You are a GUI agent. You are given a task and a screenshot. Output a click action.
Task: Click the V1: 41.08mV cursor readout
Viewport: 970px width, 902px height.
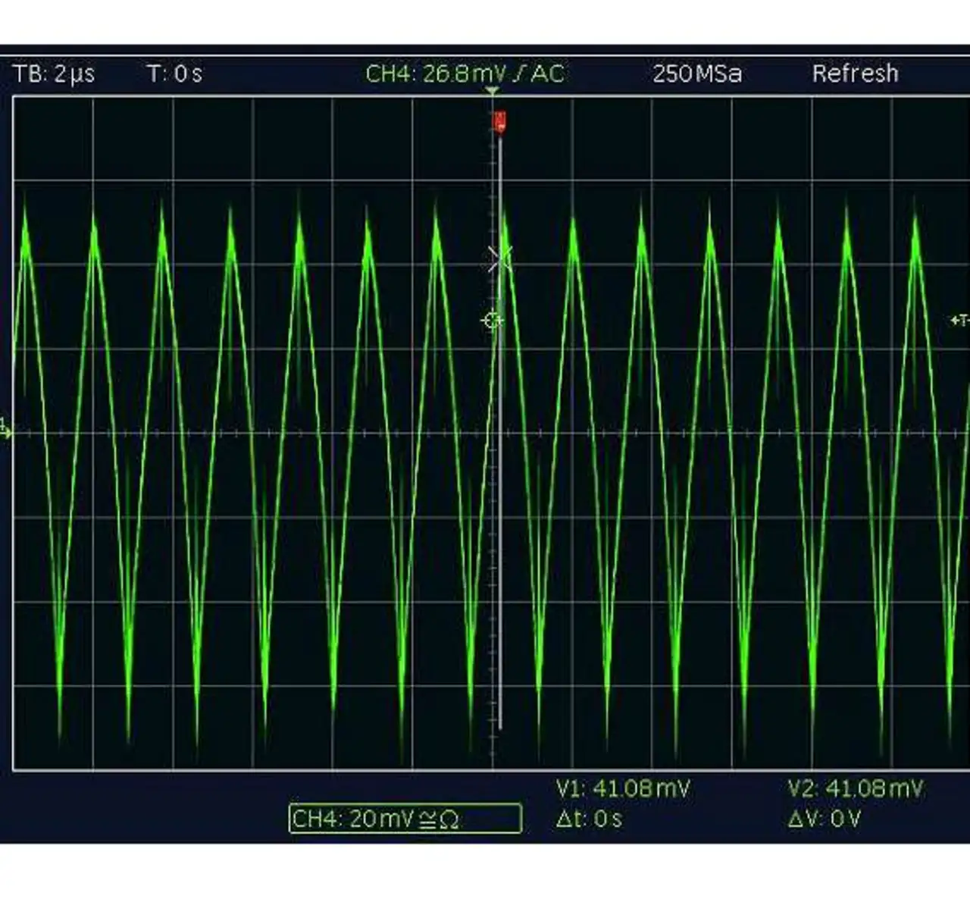pyautogui.click(x=623, y=789)
